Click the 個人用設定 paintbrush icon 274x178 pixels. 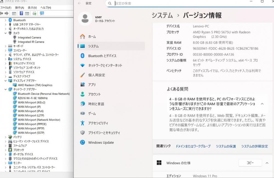pos(82,75)
